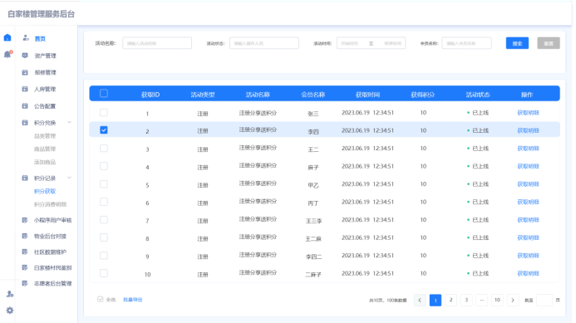This screenshot has height=323, width=576.
Task: Click the 批量导出 link
Action: (133, 300)
